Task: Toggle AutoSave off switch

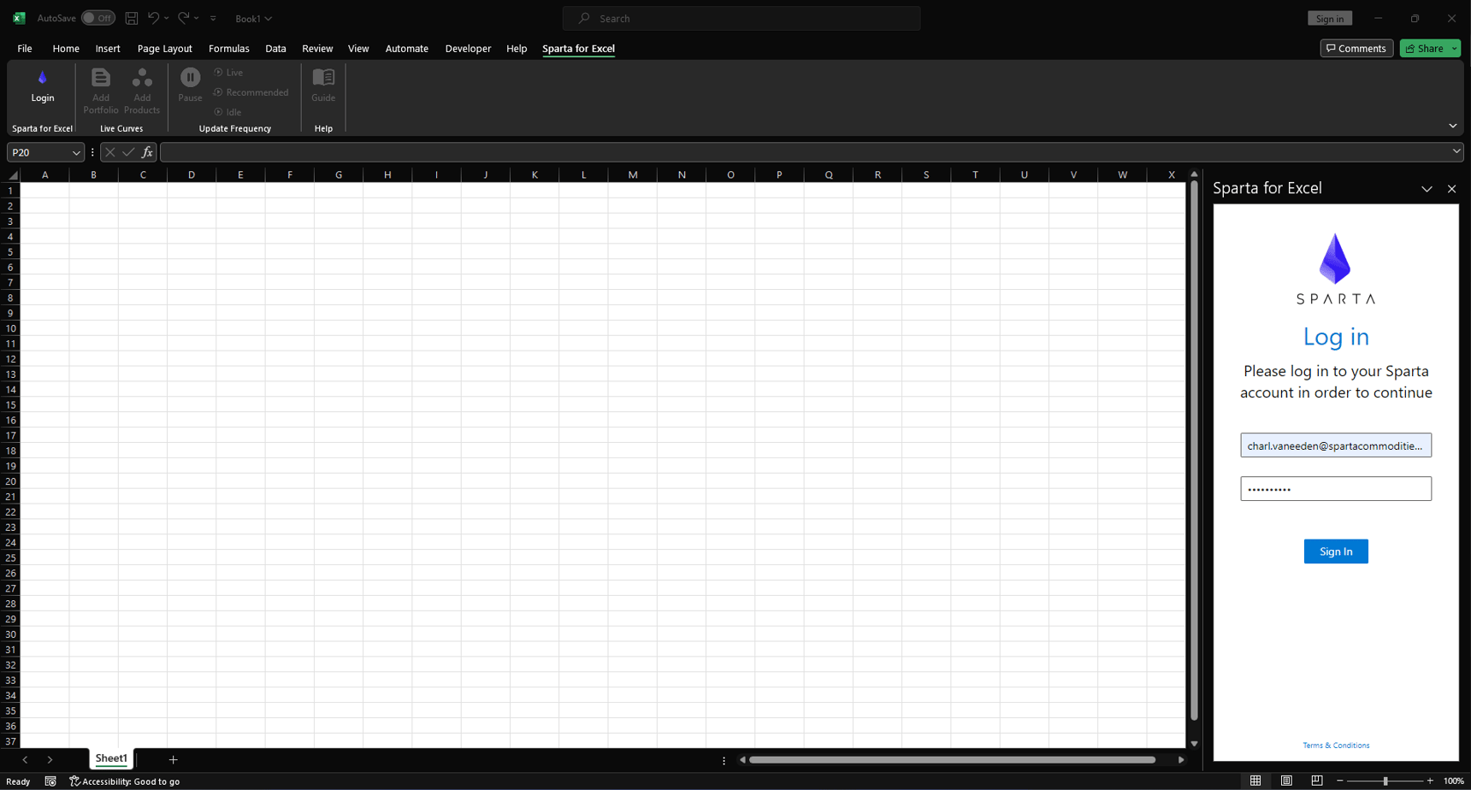Action: 98,17
